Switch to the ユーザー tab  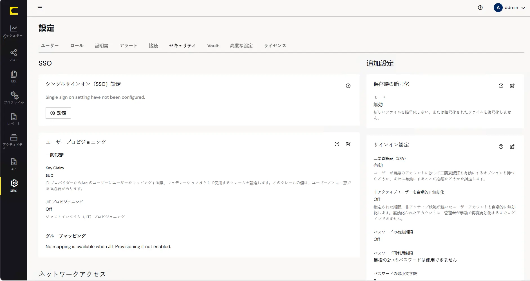[x=50, y=46]
